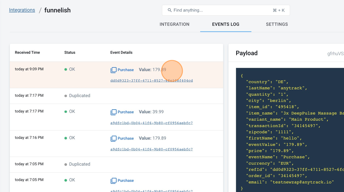
Task: Click the 'Value: 39.99' text
Action: pyautogui.click(x=151, y=112)
